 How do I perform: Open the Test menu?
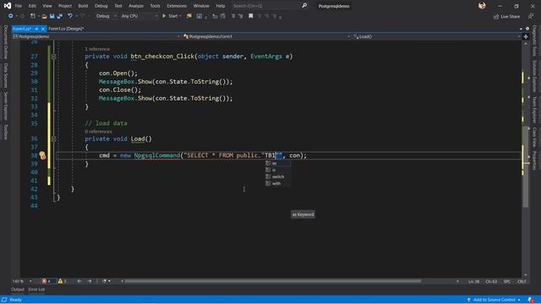pyautogui.click(x=118, y=6)
